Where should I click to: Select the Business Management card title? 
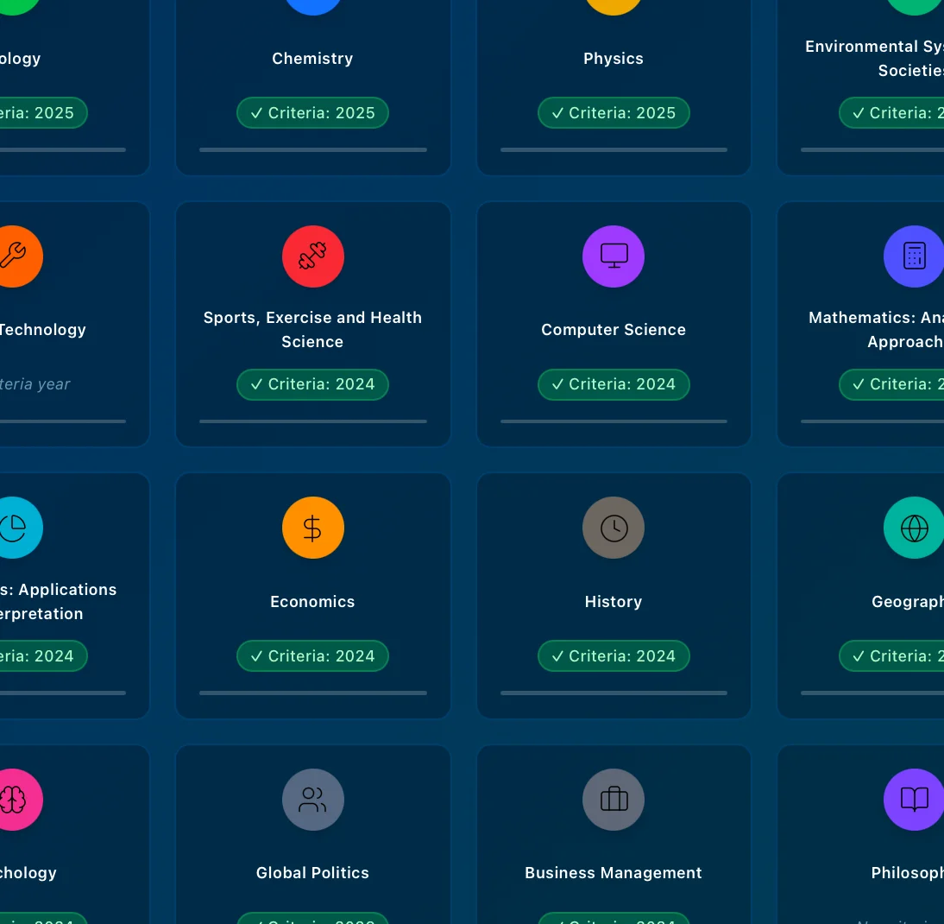pyautogui.click(x=614, y=873)
